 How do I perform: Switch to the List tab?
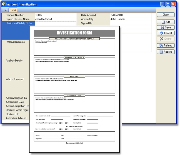[x=5, y=10]
